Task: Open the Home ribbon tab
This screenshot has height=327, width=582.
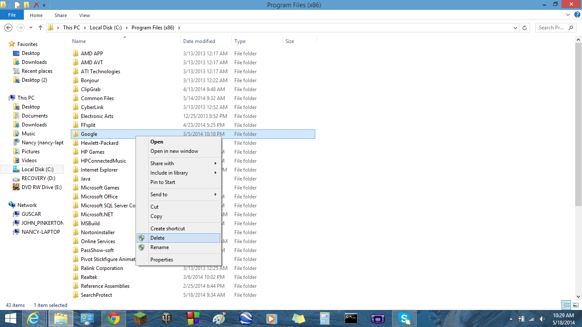Action: (x=36, y=15)
